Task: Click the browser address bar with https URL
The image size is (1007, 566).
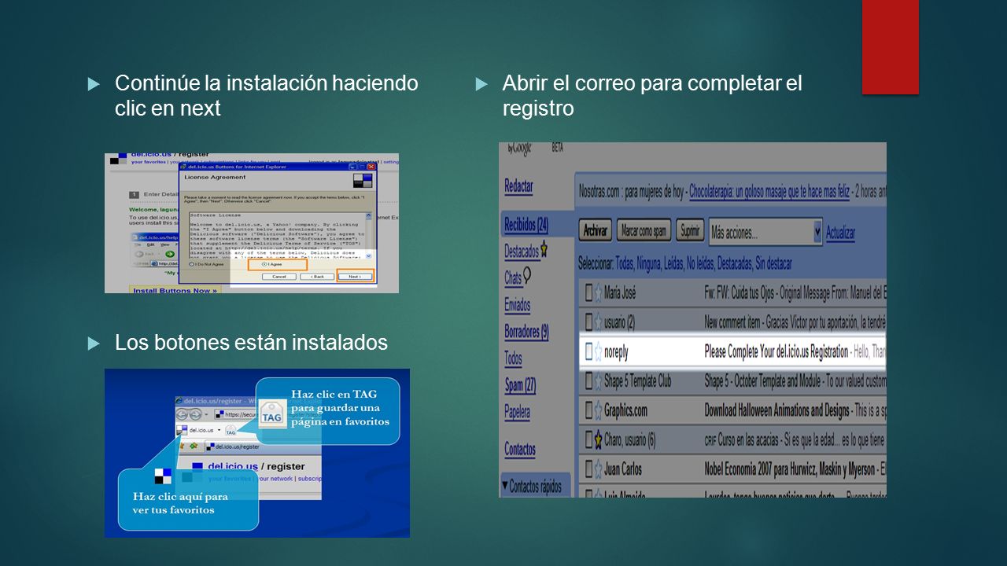Action: [x=235, y=414]
